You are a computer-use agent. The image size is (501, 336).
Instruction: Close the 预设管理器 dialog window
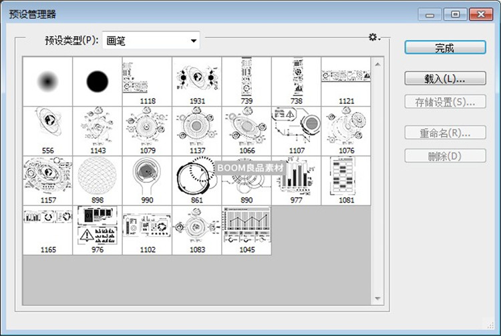480,13
